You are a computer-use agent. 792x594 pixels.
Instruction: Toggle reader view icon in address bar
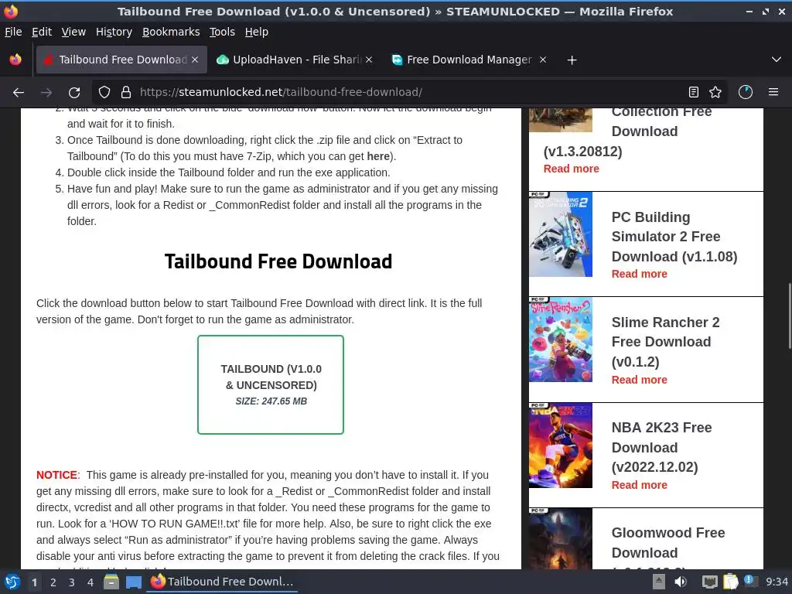pos(694,92)
